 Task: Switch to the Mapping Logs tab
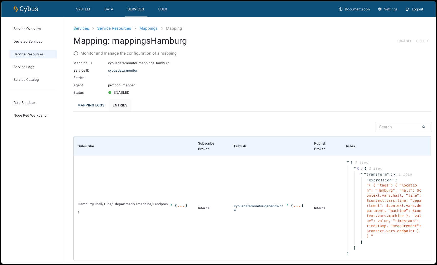(x=91, y=105)
